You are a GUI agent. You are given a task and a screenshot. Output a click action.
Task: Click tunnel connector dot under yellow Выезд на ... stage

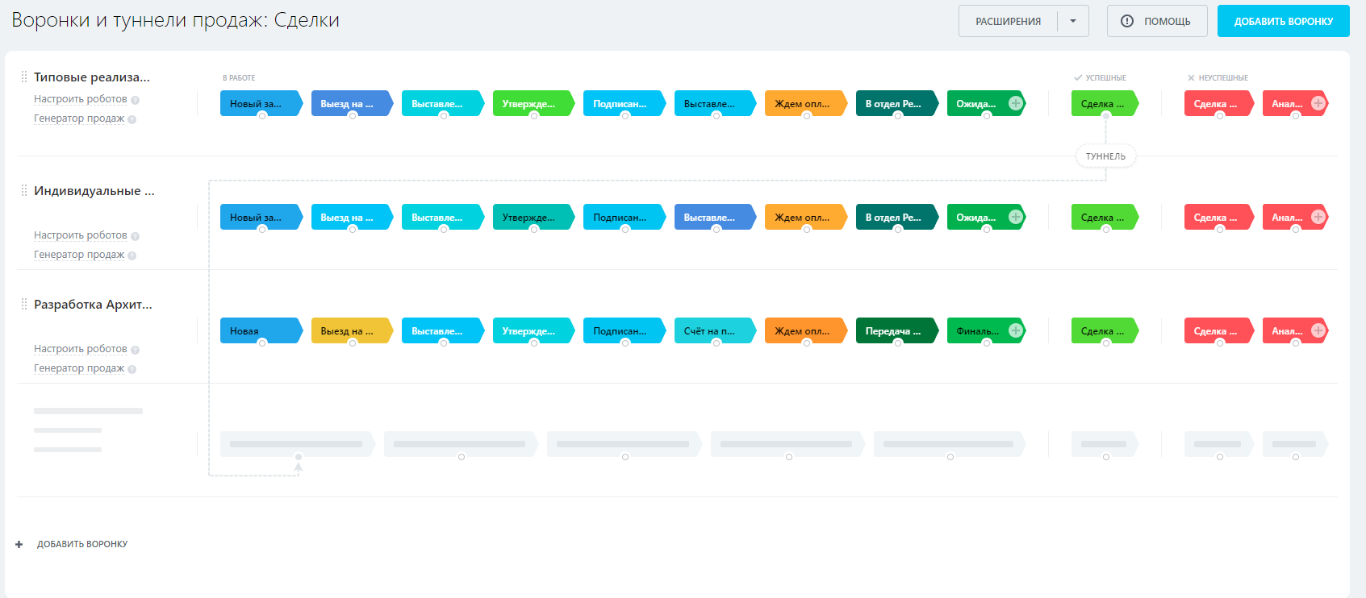click(353, 343)
